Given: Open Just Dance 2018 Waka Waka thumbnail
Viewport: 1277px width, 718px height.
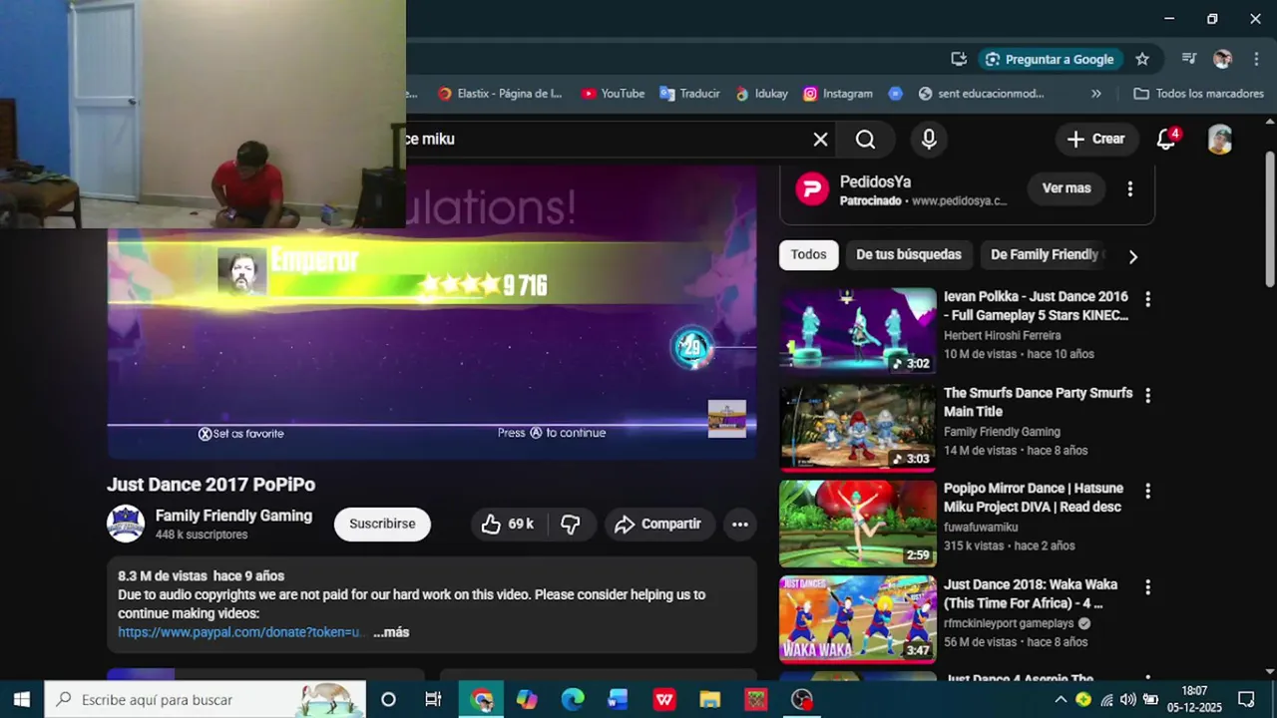Looking at the screenshot, I should (858, 619).
